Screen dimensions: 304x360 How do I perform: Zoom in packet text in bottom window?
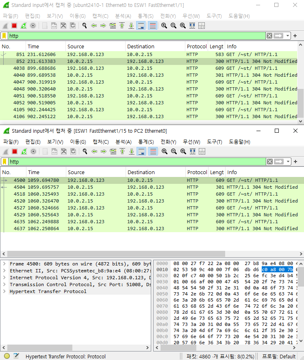tap(165, 151)
